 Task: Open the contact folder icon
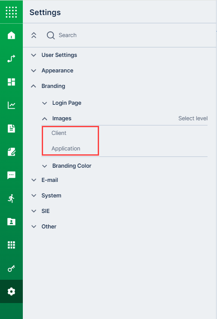point(11,222)
